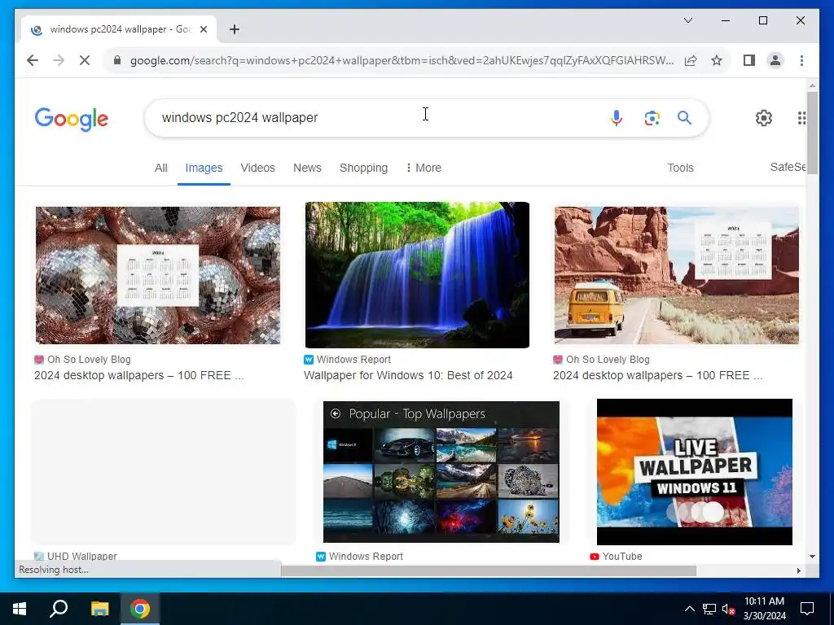This screenshot has height=625, width=834.
Task: Share this page from address bar
Action: point(691,60)
